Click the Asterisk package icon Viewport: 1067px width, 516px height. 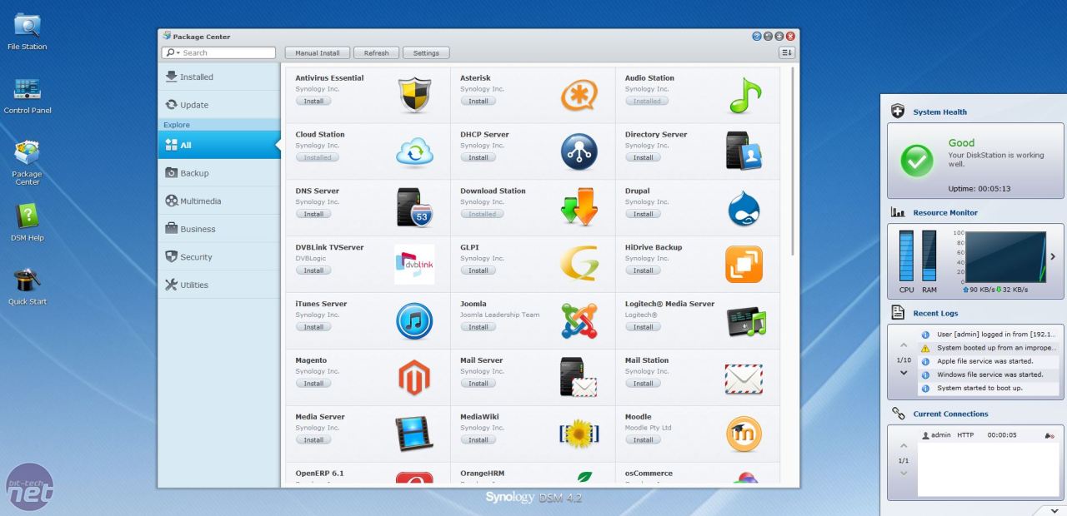coord(579,95)
